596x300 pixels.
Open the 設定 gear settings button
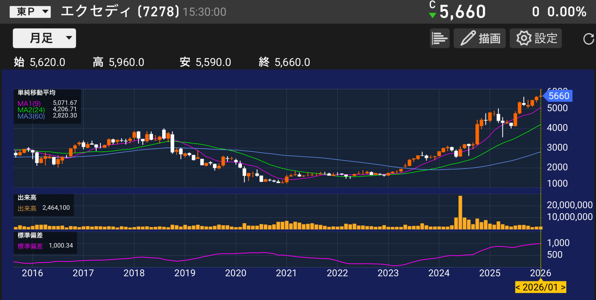click(536, 38)
